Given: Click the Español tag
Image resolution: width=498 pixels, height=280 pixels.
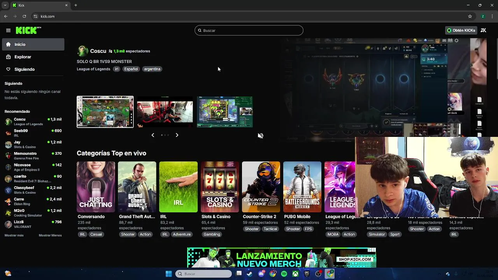Looking at the screenshot, I should (x=131, y=69).
